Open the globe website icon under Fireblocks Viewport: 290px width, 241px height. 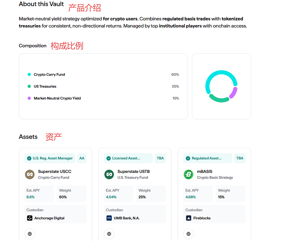[188, 234]
